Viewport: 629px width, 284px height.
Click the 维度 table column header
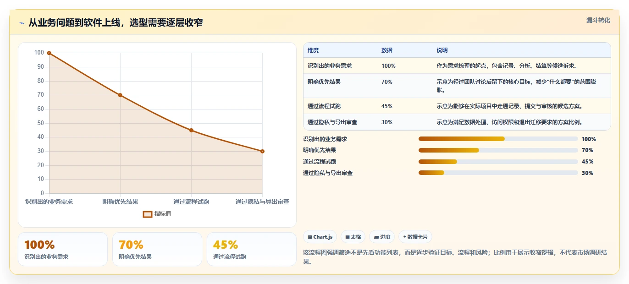click(313, 50)
